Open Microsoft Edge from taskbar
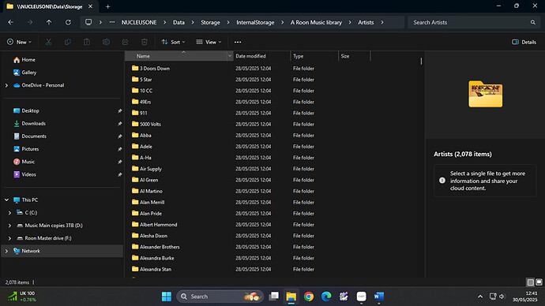545x306 pixels. (x=326, y=297)
